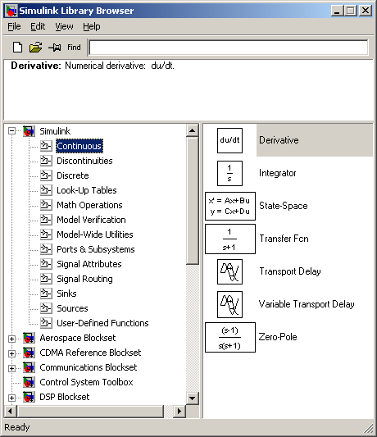Collapse the Simulink tree node
This screenshot has height=437, width=377.
[11, 131]
